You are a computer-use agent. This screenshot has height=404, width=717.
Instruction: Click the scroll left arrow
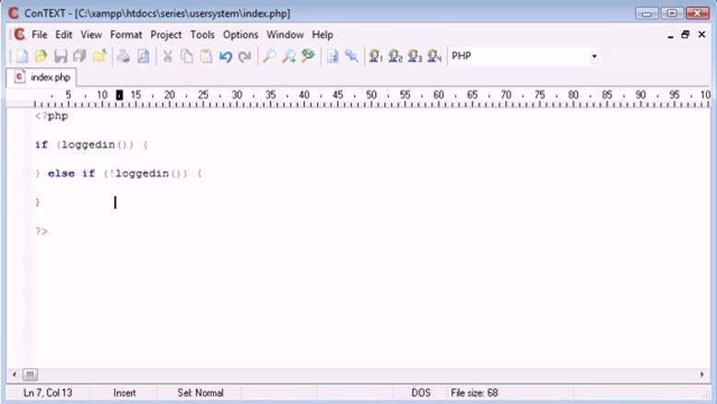[x=14, y=374]
